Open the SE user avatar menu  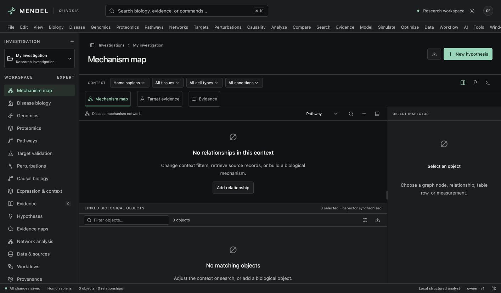click(488, 11)
